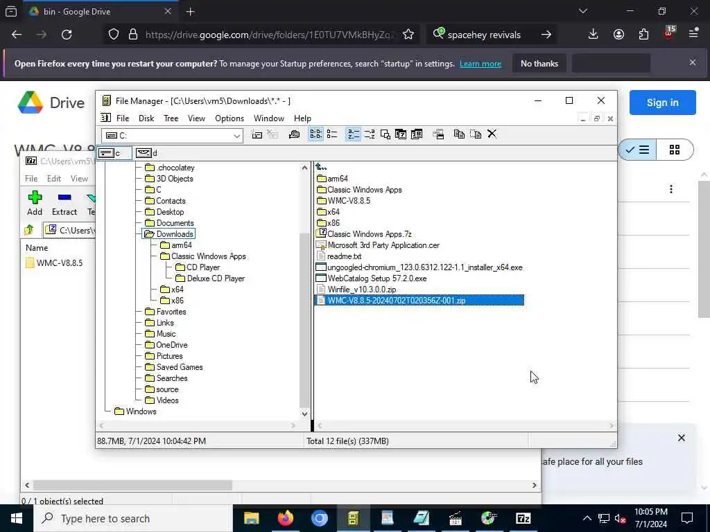Click Firefox reload page button
710x532 pixels.
(x=67, y=35)
